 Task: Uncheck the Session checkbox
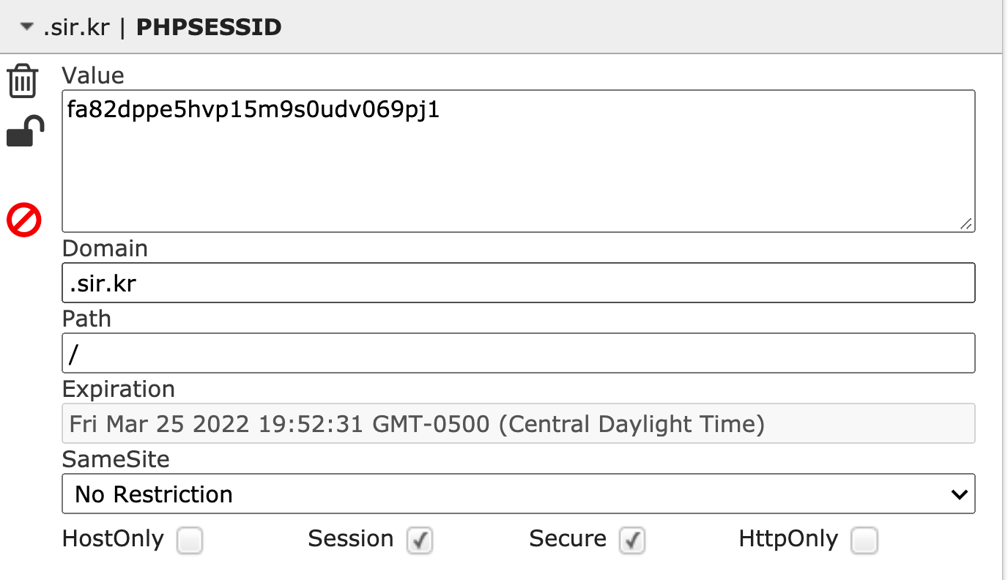tap(420, 541)
